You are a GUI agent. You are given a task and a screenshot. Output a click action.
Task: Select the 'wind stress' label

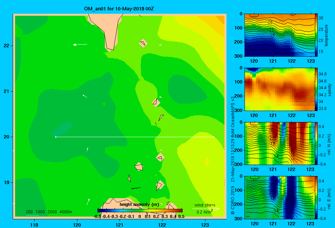tap(205, 205)
